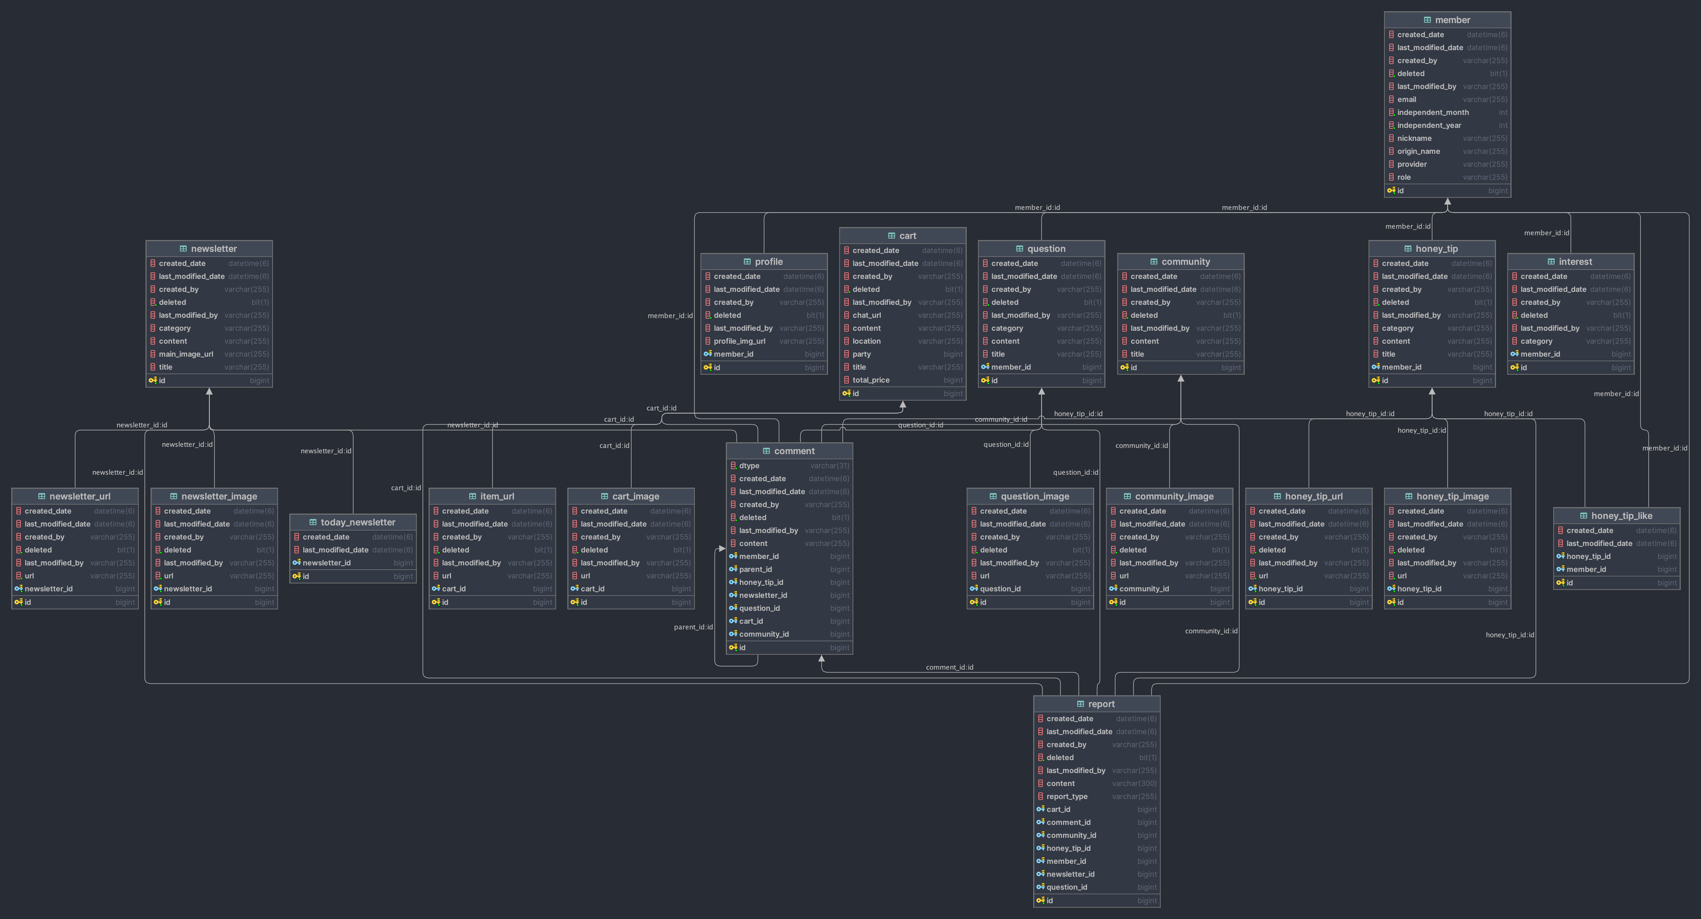Select the independent_year column in member

coord(1447,125)
